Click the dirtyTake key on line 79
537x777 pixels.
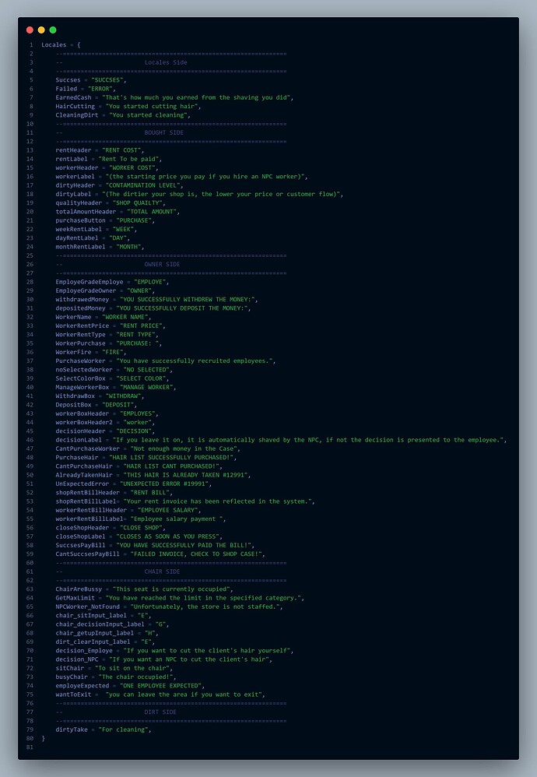tap(72, 730)
